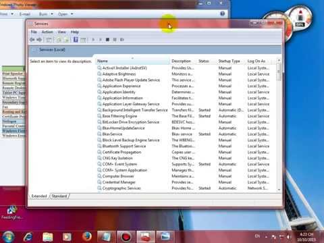Click the Refresh toolbar icon in Services

(x=59, y=40)
